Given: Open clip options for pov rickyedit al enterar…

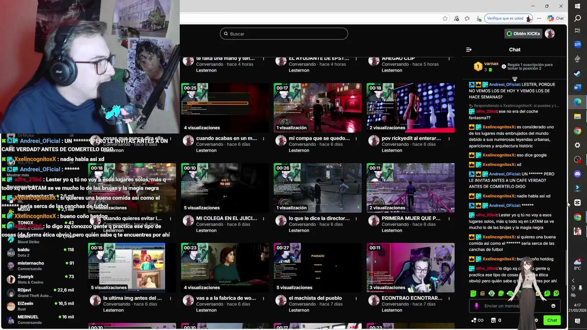Looking at the screenshot, I should (x=449, y=138).
